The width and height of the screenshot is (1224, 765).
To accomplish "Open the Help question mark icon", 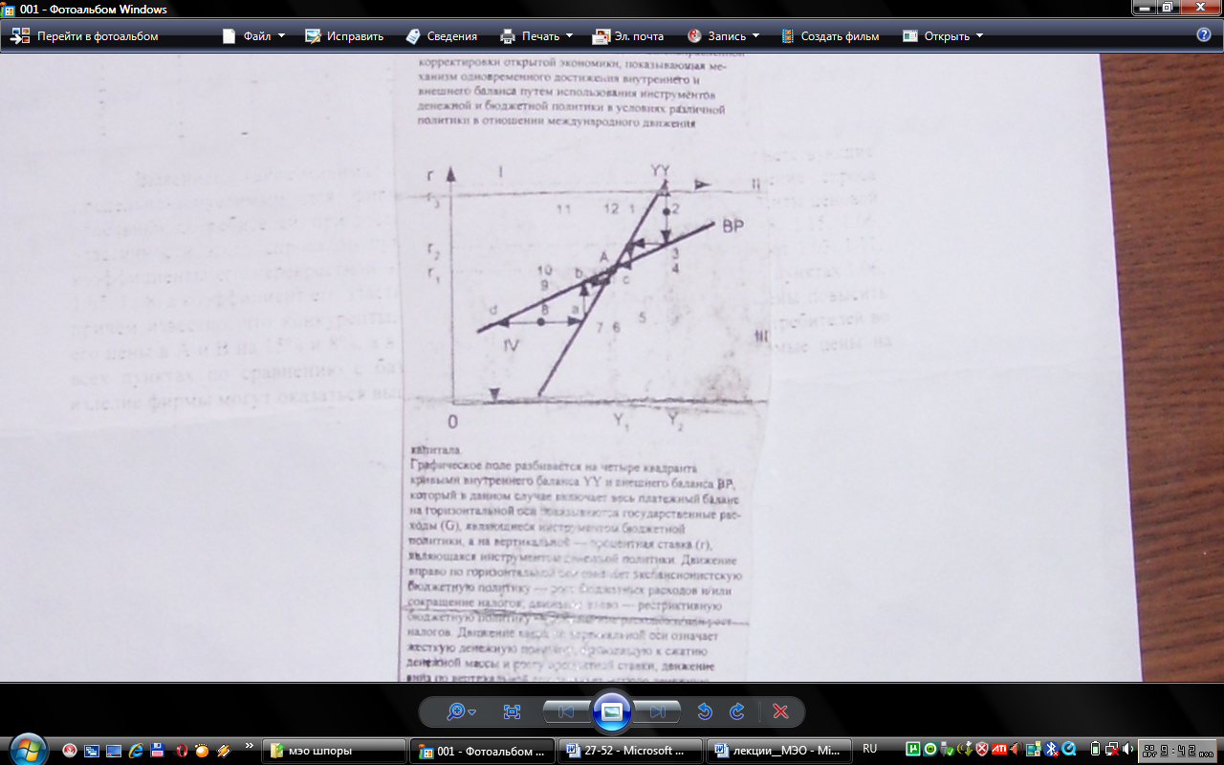I will [1204, 35].
